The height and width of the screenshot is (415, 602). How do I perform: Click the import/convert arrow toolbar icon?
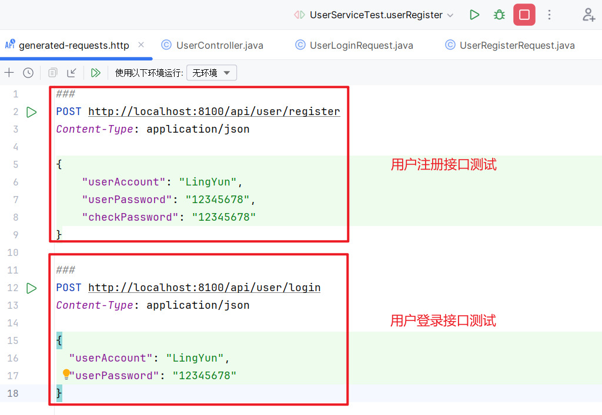click(x=72, y=73)
